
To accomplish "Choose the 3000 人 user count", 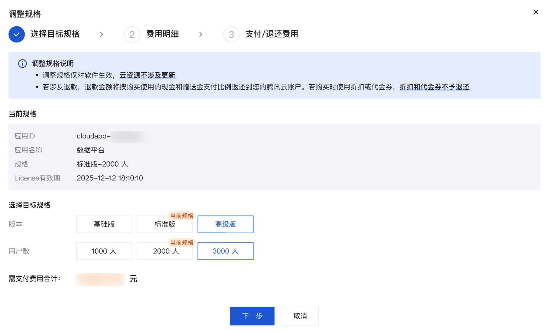I will tap(225, 251).
